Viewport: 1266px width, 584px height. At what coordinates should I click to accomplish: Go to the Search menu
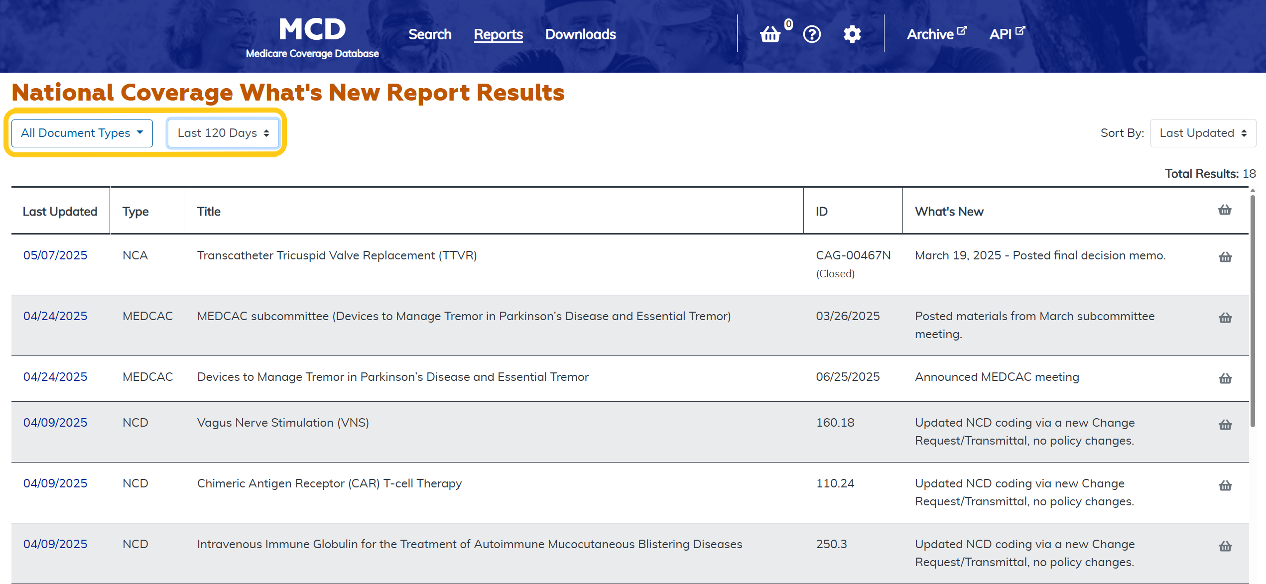coord(430,34)
